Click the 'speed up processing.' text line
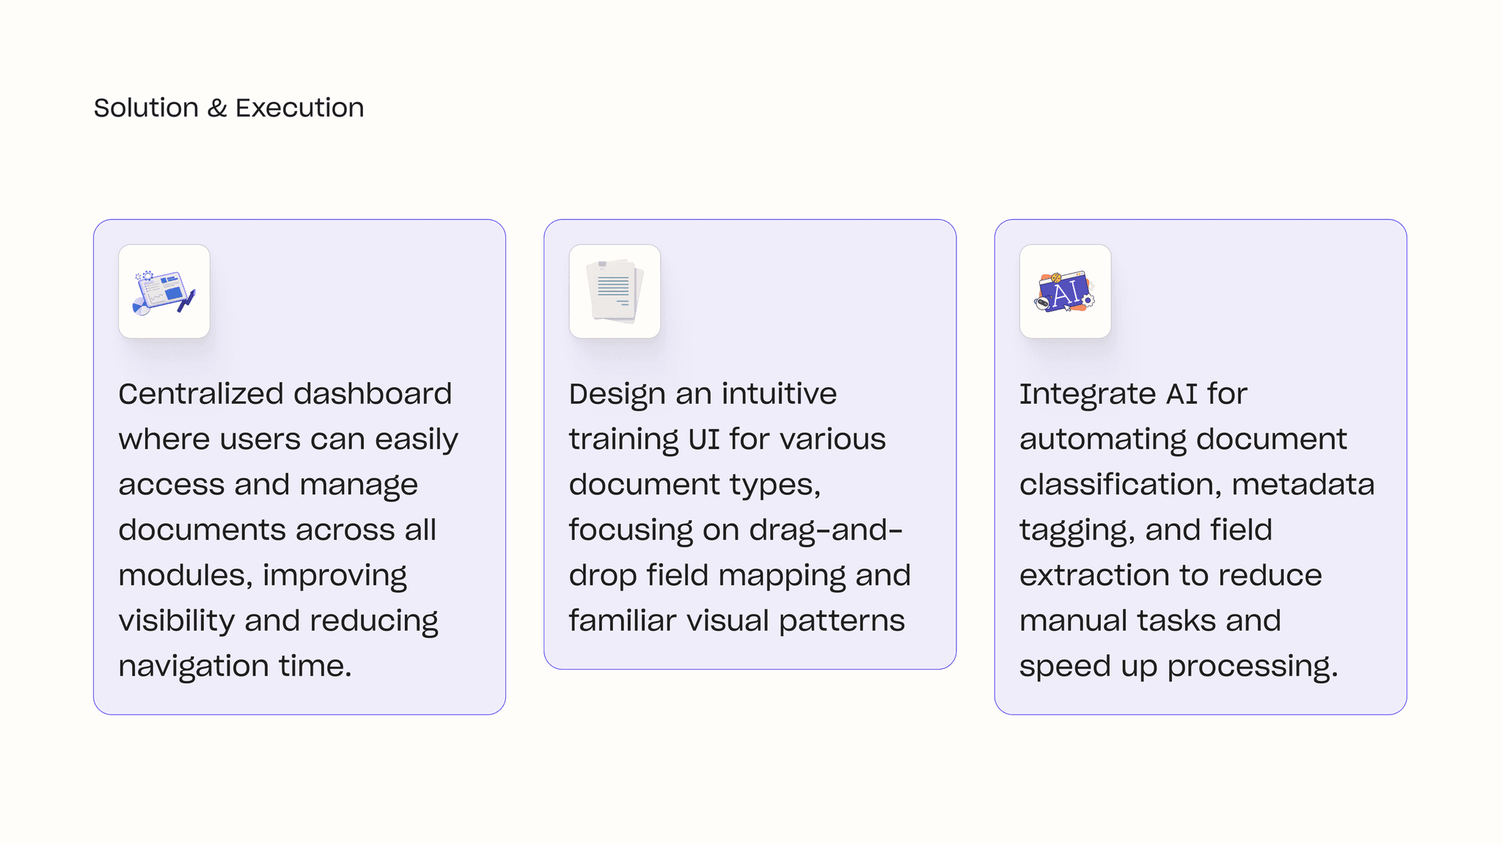 (1178, 666)
